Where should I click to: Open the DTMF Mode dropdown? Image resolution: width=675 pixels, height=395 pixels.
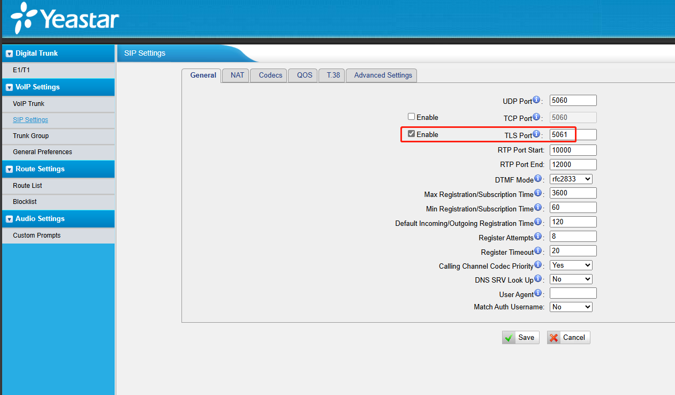pos(571,179)
